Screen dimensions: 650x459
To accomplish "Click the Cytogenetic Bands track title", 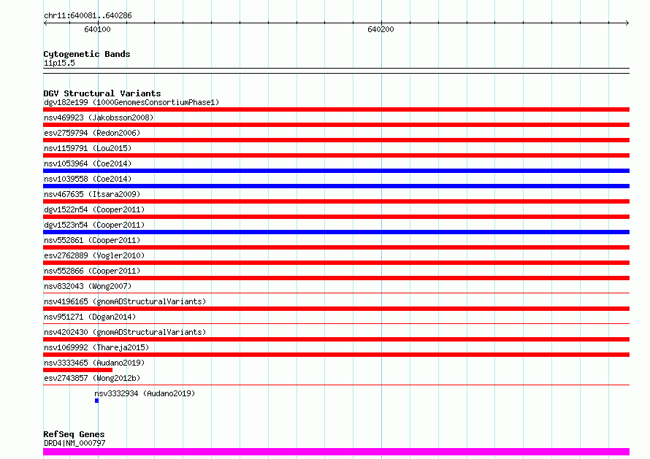I will pos(87,54).
